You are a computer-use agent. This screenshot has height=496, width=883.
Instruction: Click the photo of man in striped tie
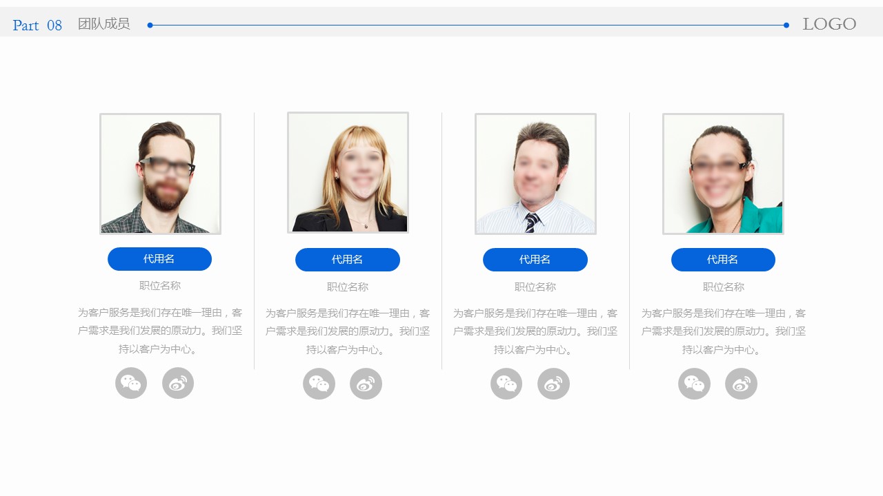[x=535, y=174]
